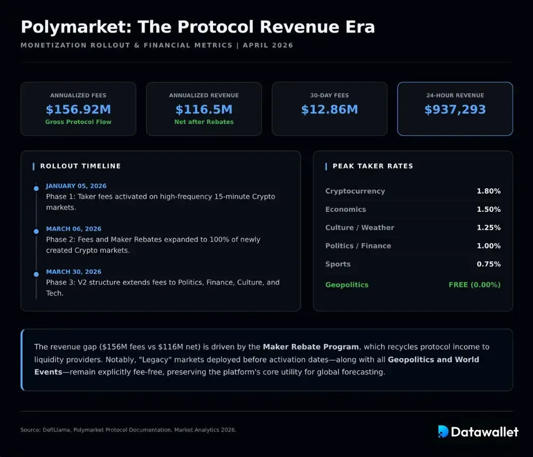This screenshot has height=457, width=533.
Task: Click the Rollout Timeline header accent bar
Action: click(x=33, y=166)
